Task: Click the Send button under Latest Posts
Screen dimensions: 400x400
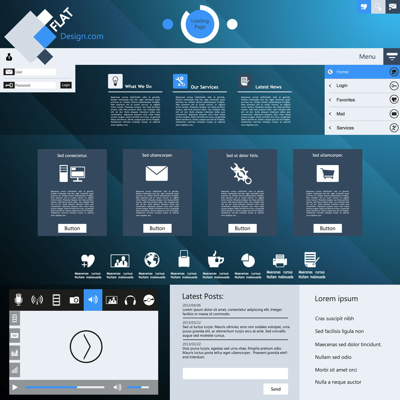Action: (x=276, y=389)
